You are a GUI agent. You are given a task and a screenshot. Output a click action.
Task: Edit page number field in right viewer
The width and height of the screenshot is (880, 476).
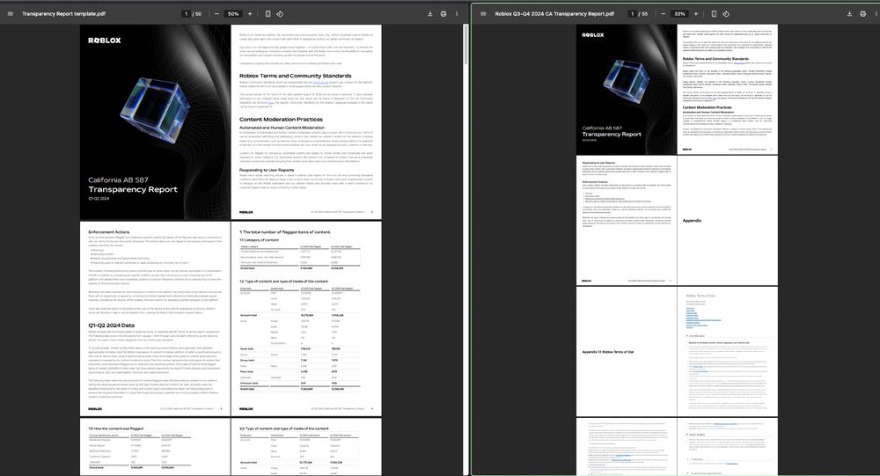tap(632, 13)
